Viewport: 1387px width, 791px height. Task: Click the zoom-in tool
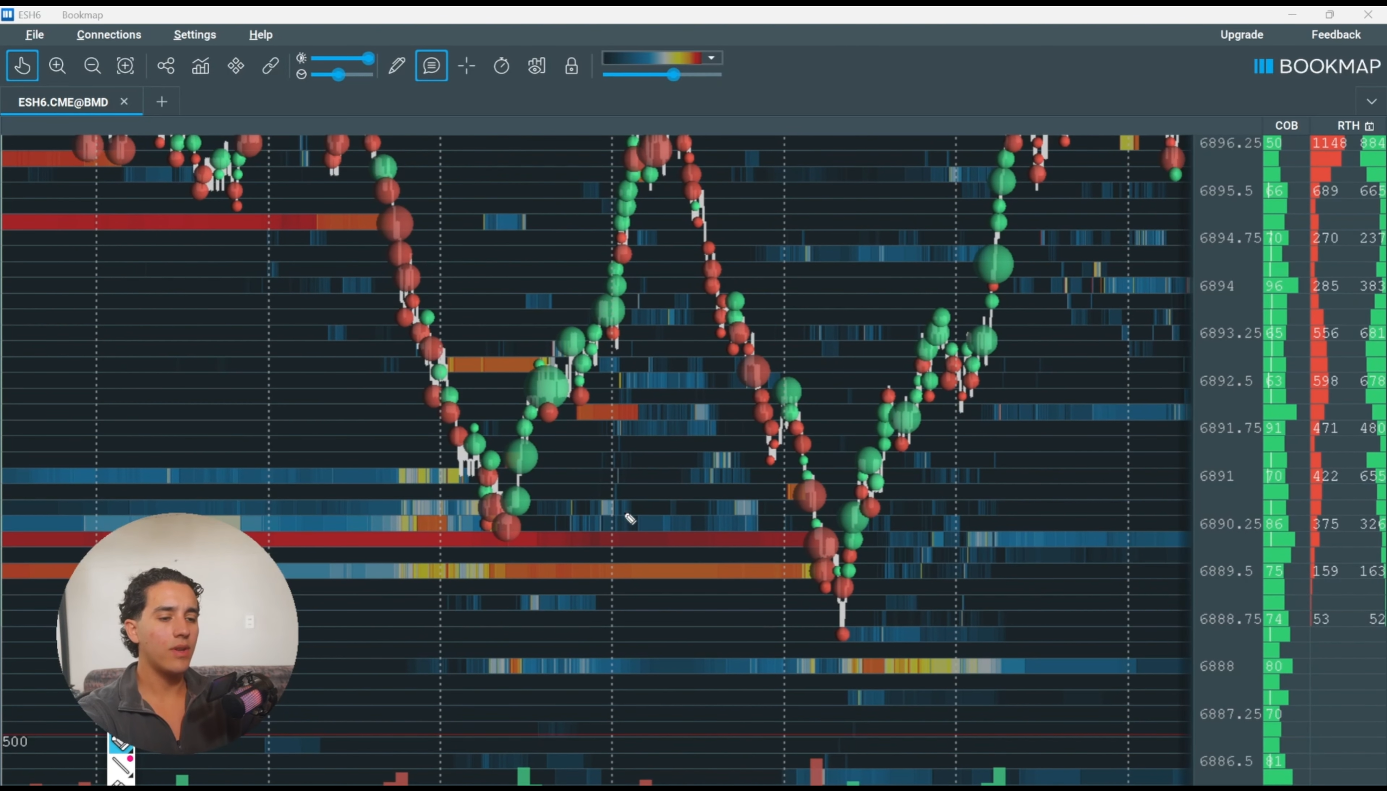[57, 65]
